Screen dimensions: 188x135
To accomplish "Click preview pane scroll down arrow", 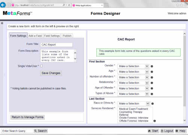I will [x=185, y=120].
